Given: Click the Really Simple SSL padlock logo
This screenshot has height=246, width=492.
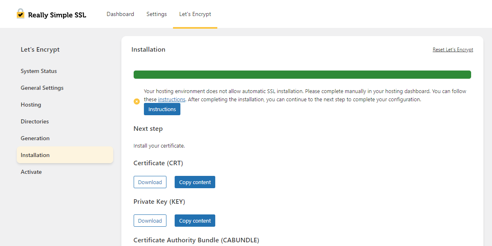Looking at the screenshot, I should pyautogui.click(x=20, y=14).
